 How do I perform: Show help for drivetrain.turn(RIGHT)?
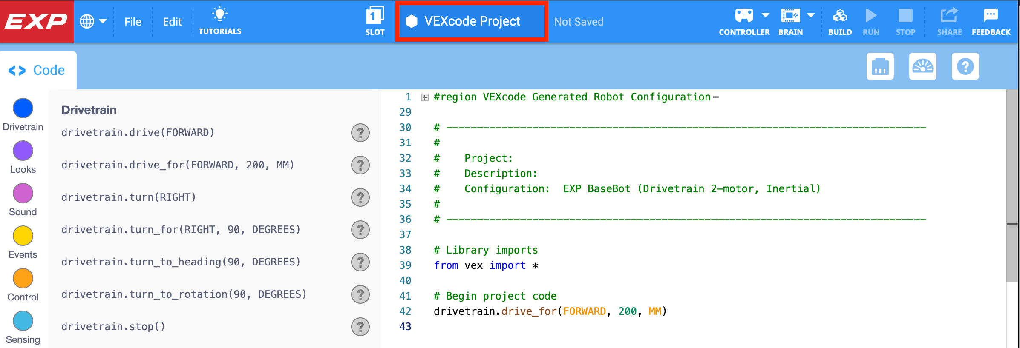pyautogui.click(x=360, y=197)
